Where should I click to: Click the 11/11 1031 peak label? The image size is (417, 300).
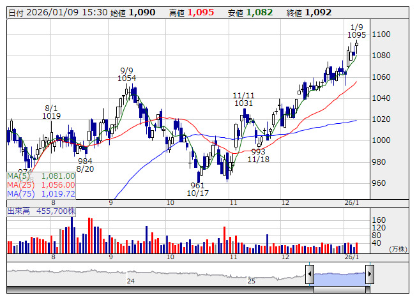[x=243, y=99]
